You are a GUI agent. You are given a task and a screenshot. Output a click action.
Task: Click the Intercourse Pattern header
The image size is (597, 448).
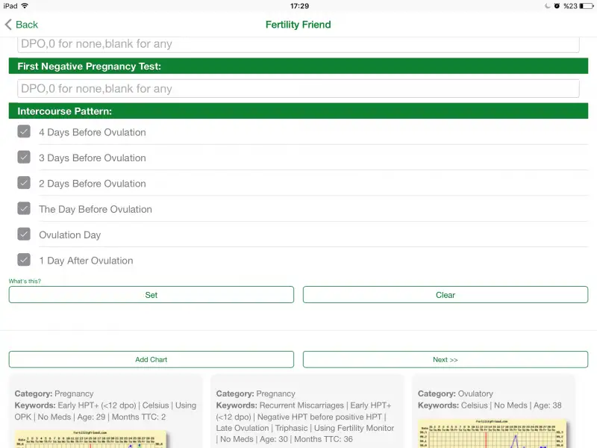(x=298, y=111)
